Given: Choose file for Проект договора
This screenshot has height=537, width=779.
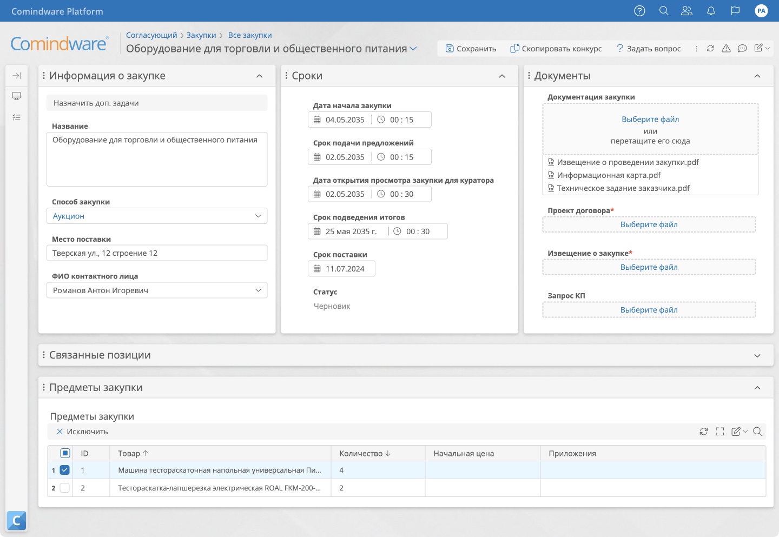Looking at the screenshot, I should 649,224.
